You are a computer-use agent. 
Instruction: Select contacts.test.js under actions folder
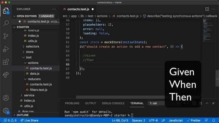(x=41, y=68)
